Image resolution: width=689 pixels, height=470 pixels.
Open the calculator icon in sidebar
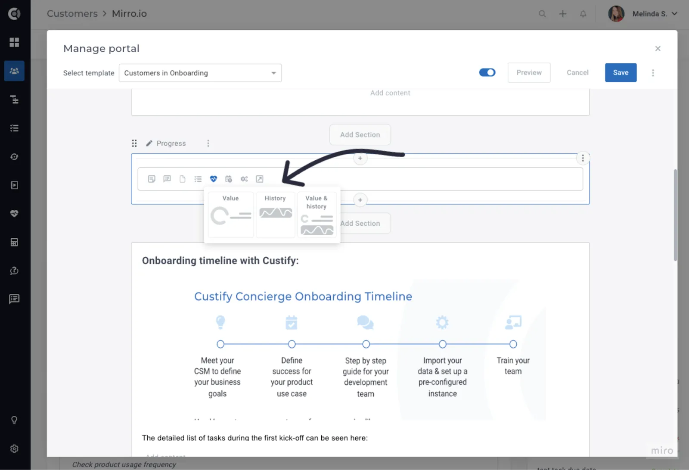pyautogui.click(x=14, y=242)
